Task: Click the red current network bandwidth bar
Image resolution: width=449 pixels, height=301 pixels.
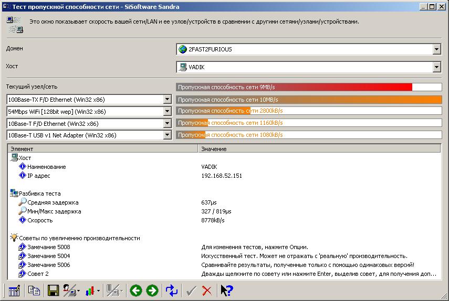Action: click(x=294, y=87)
